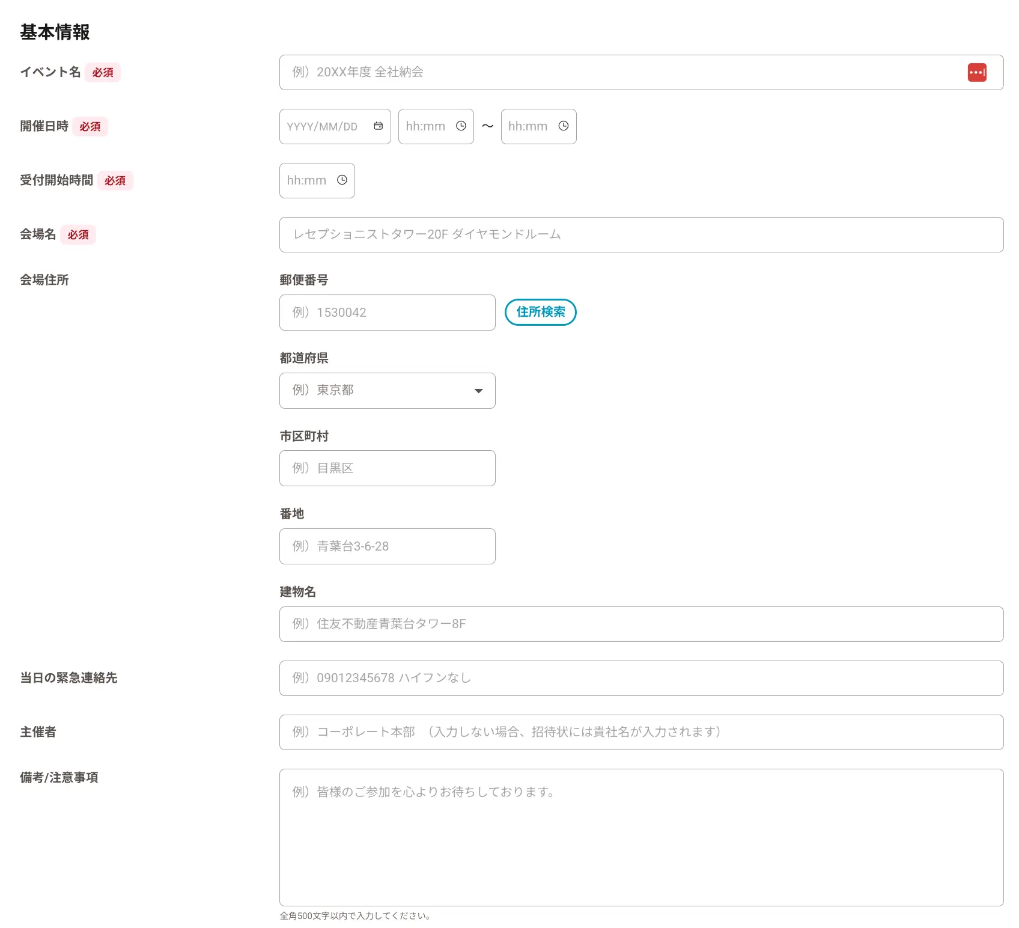
Task: Click the 建物名 label
Action: pyautogui.click(x=298, y=591)
